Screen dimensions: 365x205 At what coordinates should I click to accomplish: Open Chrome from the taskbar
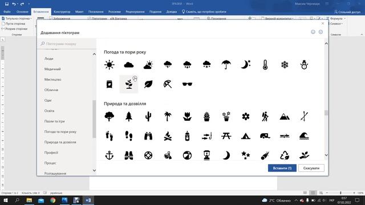[53, 200]
